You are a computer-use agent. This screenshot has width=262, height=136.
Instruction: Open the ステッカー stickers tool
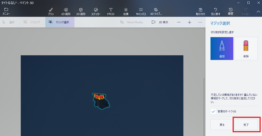point(96,12)
